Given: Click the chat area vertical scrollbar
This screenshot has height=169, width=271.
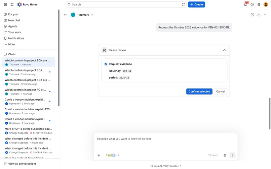Looking at the screenshot, I should pos(270,113).
